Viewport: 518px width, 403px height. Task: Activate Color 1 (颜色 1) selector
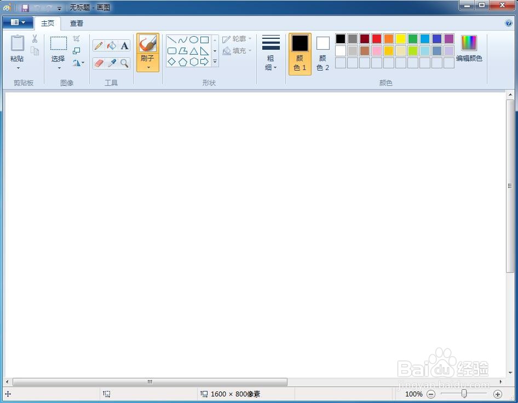pyautogui.click(x=300, y=54)
